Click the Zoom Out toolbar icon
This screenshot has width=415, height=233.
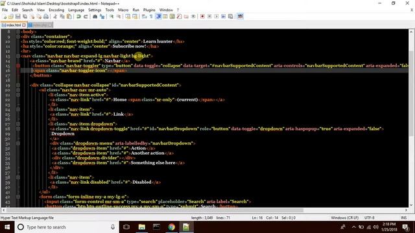click(119, 16)
